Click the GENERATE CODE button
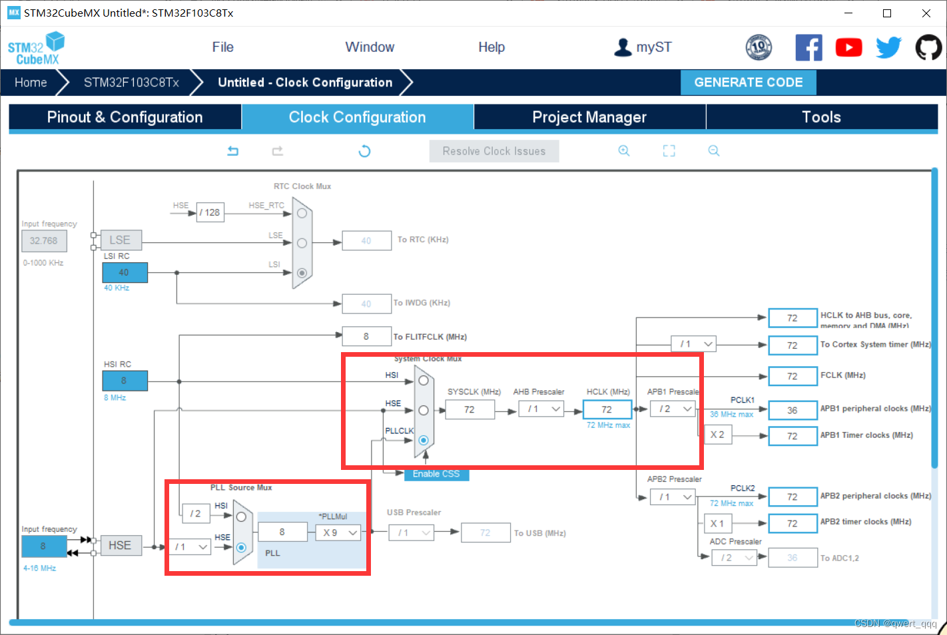947x635 pixels. (749, 83)
